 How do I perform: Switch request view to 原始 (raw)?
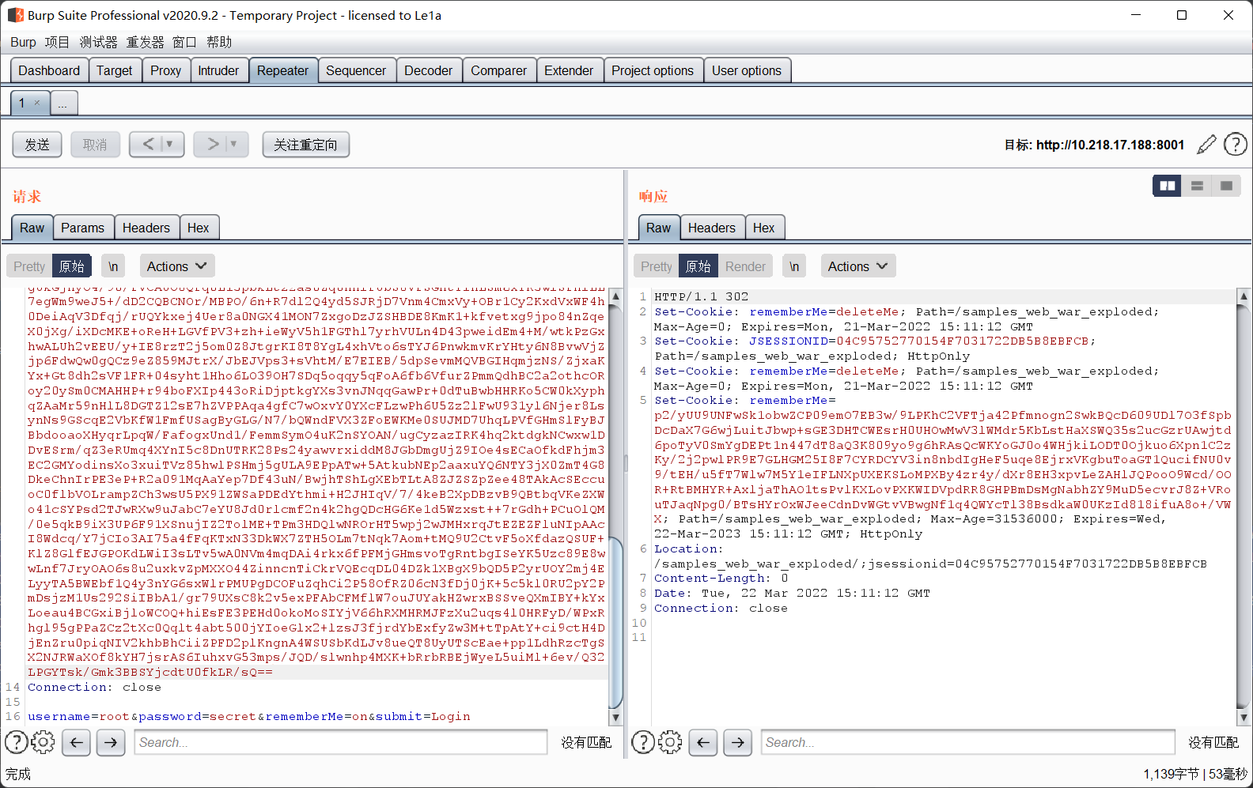point(72,266)
